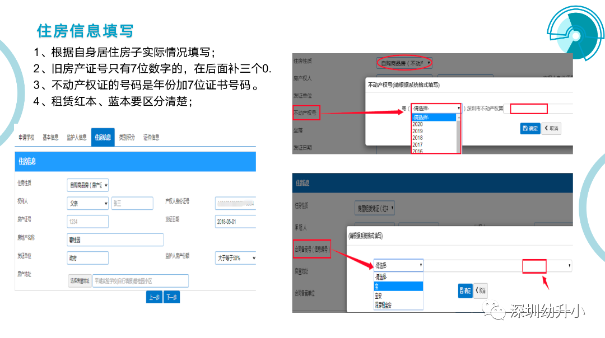This screenshot has height=338, width=605.
Task: Open the -请选择- dropdown in the 合同备案号 dialog
Action: (x=399, y=265)
